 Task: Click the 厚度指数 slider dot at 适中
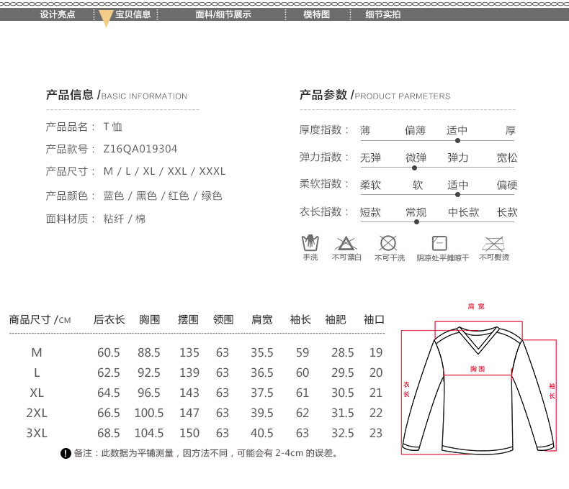coord(457,140)
